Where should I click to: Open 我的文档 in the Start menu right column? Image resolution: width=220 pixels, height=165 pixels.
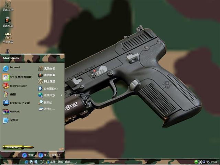(47, 68)
